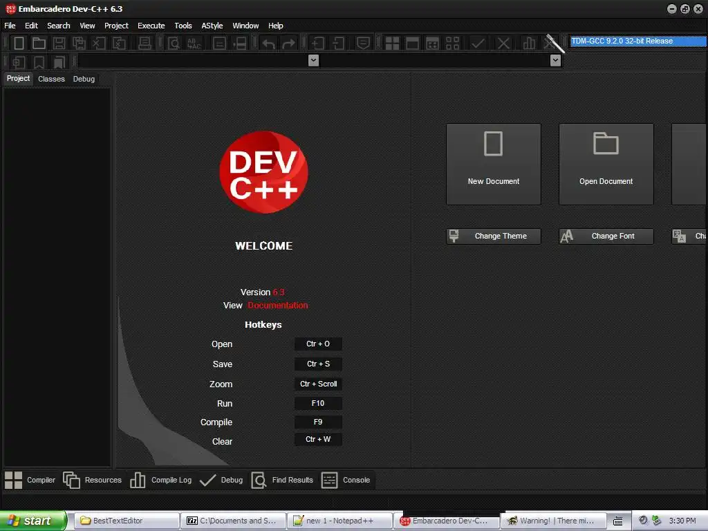Click the Profile bar-chart toolbar icon
This screenshot has width=708, height=531.
coord(529,44)
